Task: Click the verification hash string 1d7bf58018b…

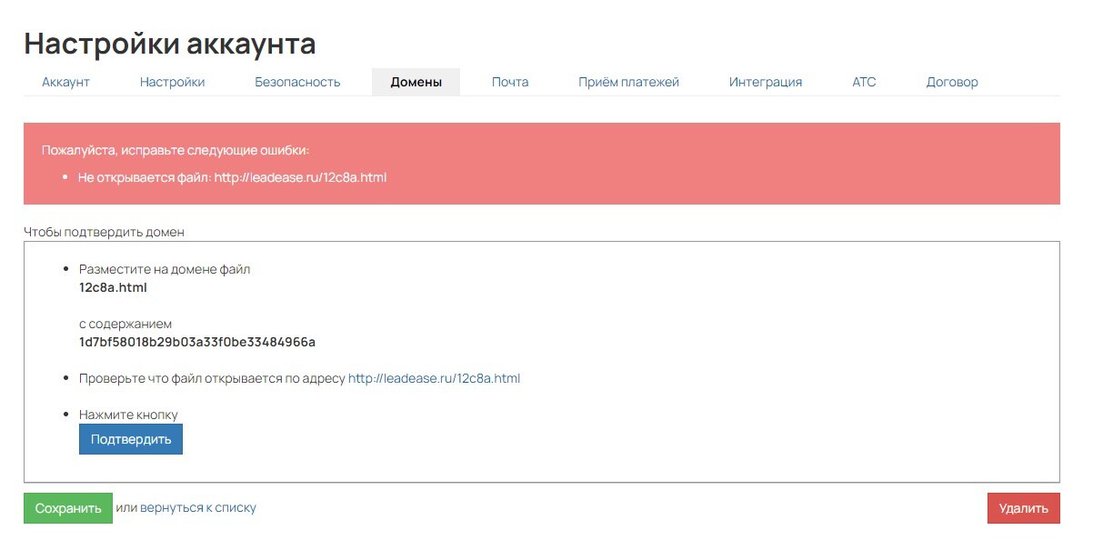Action: click(x=196, y=342)
